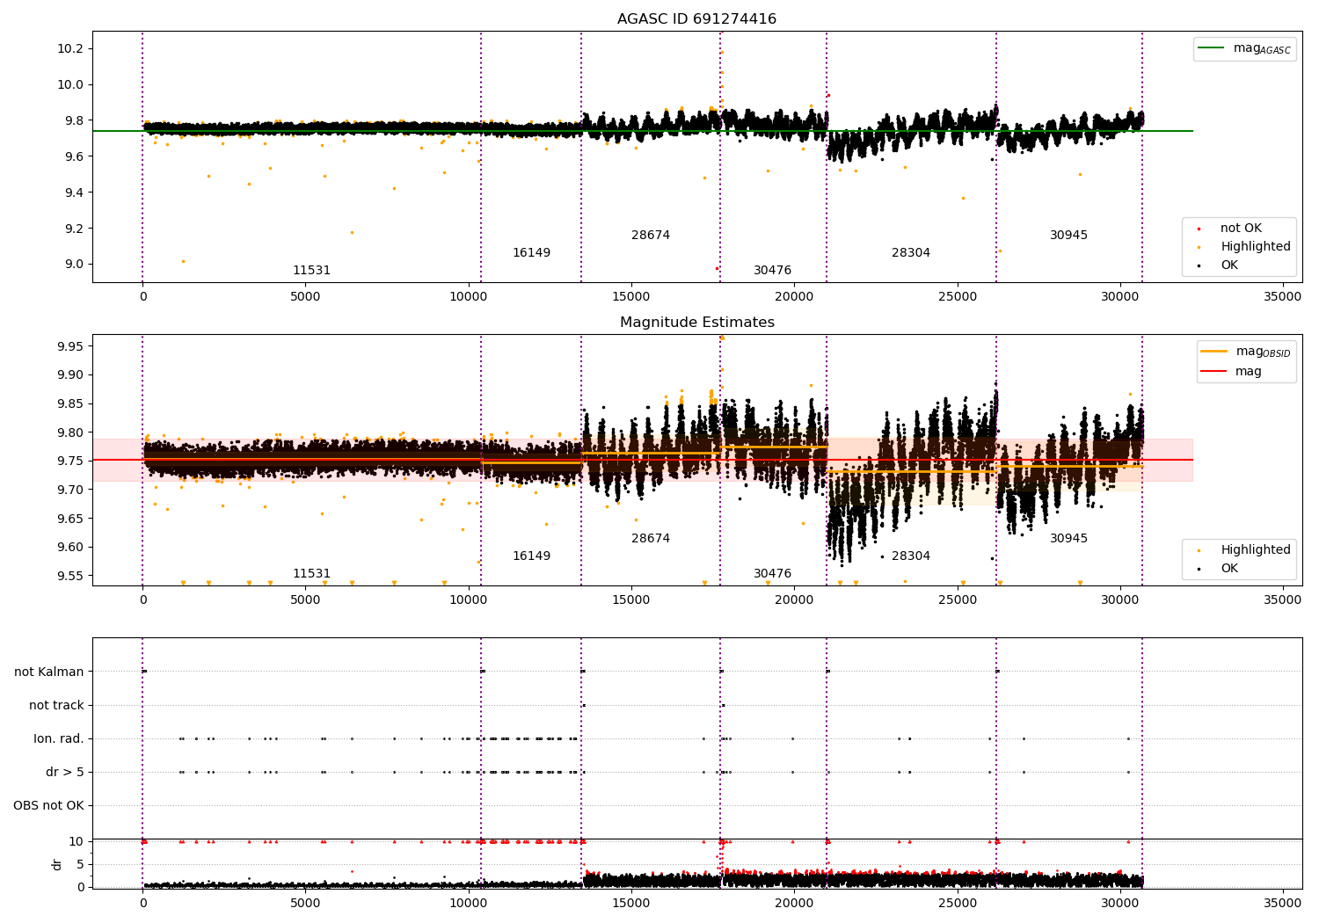Image resolution: width=1319 pixels, height=923 pixels.
Task: Click the 'dr' y-axis label in the bottom plot
Action: (57, 864)
